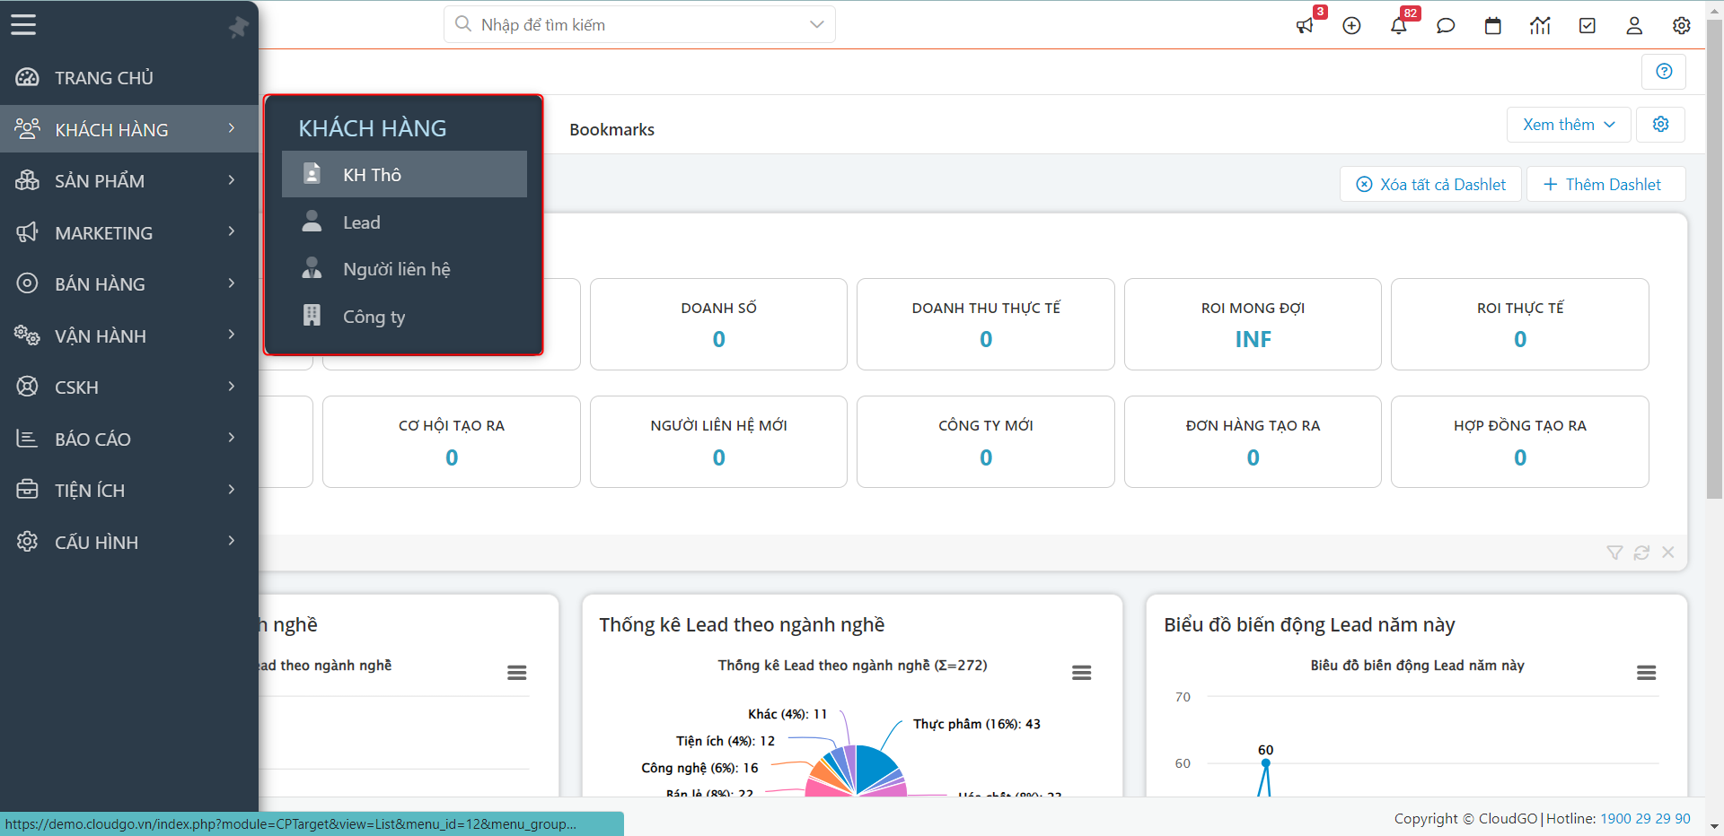Viewport: 1724px width, 836px height.
Task: Click the Nhập để tìm kiếm search field
Action: pos(629,24)
